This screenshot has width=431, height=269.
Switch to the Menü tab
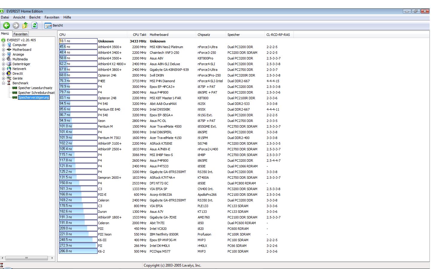click(5, 33)
